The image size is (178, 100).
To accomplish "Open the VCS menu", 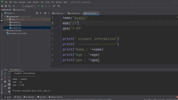I will pyautogui.click(x=53, y=2).
